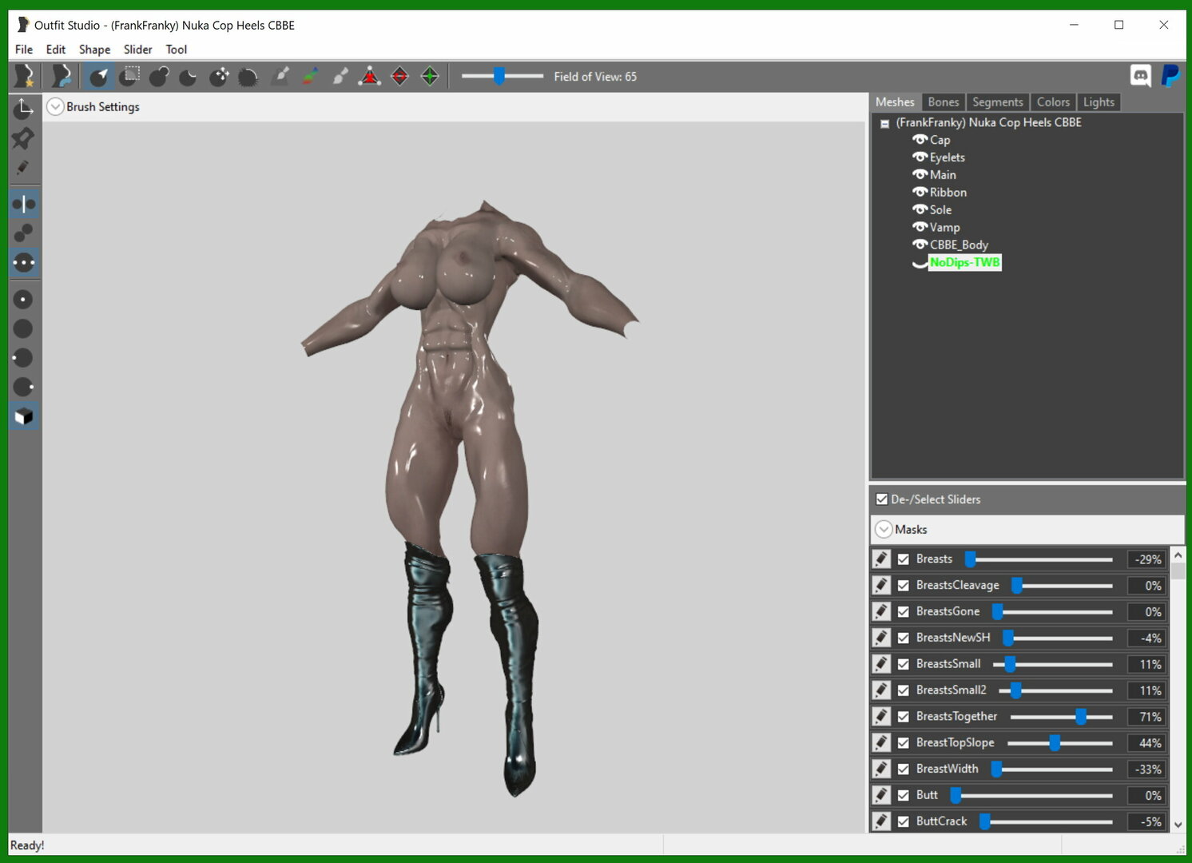
Task: Click the Field of View slider handle
Action: point(499,76)
